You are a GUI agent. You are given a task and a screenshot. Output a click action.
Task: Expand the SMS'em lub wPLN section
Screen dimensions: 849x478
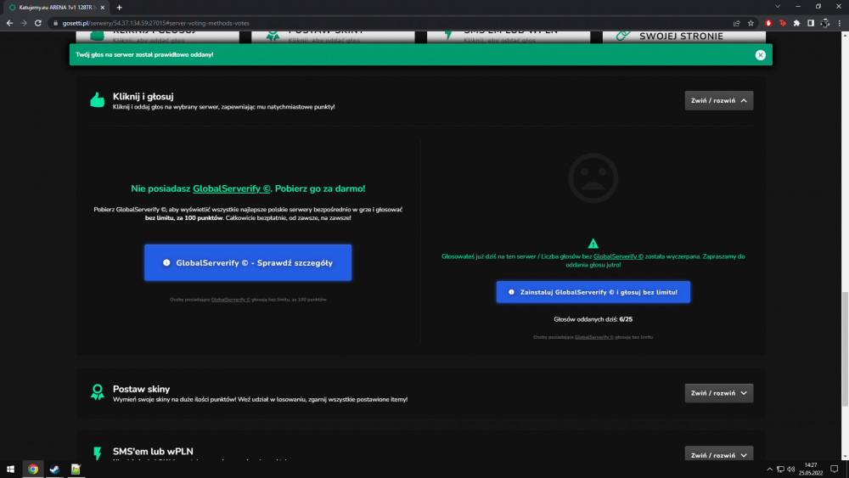[x=718, y=454]
